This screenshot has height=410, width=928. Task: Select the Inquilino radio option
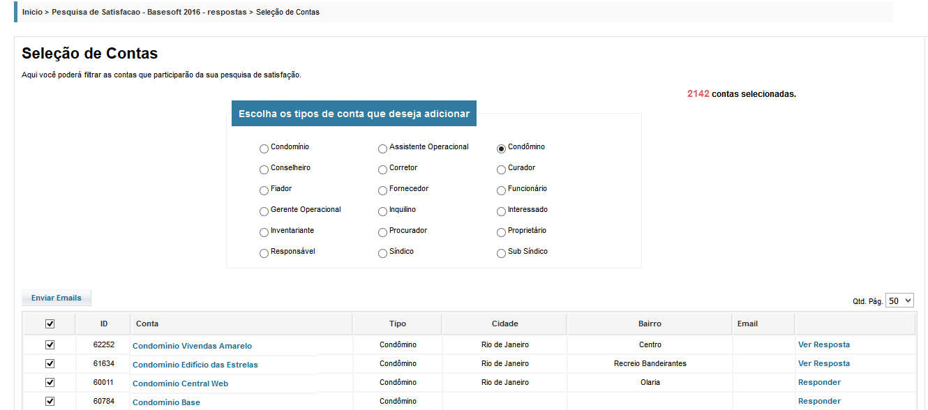[x=382, y=211]
